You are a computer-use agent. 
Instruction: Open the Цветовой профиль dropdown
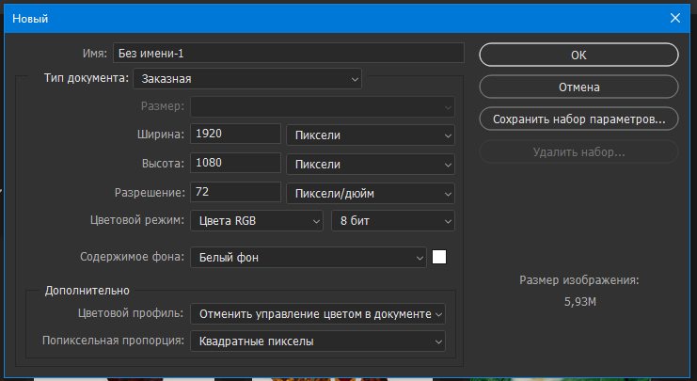click(318, 314)
